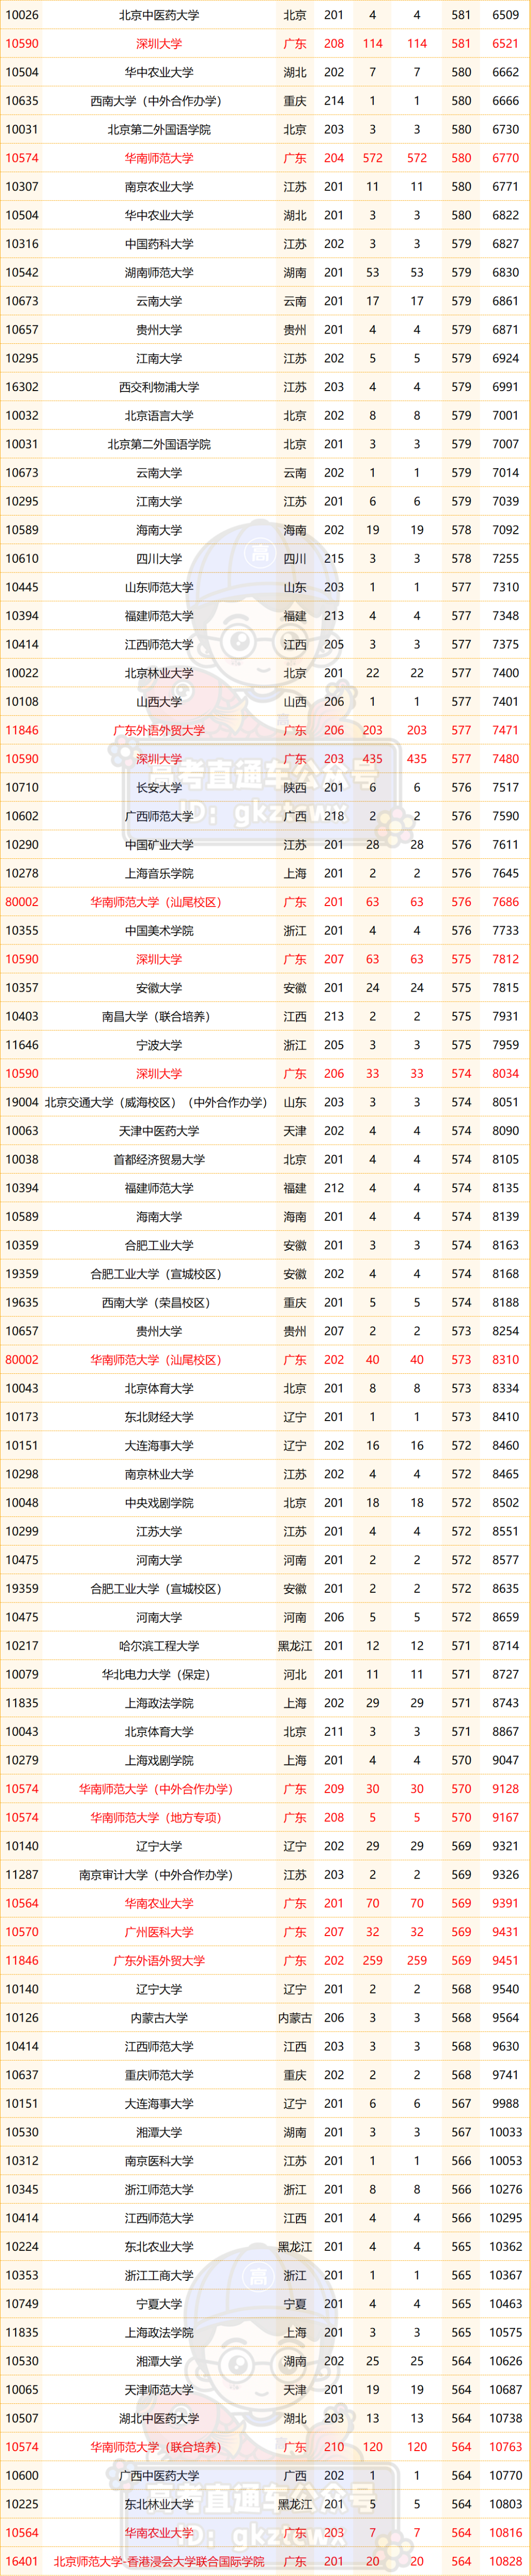Select 江苏大学 name cell

tap(159, 1532)
